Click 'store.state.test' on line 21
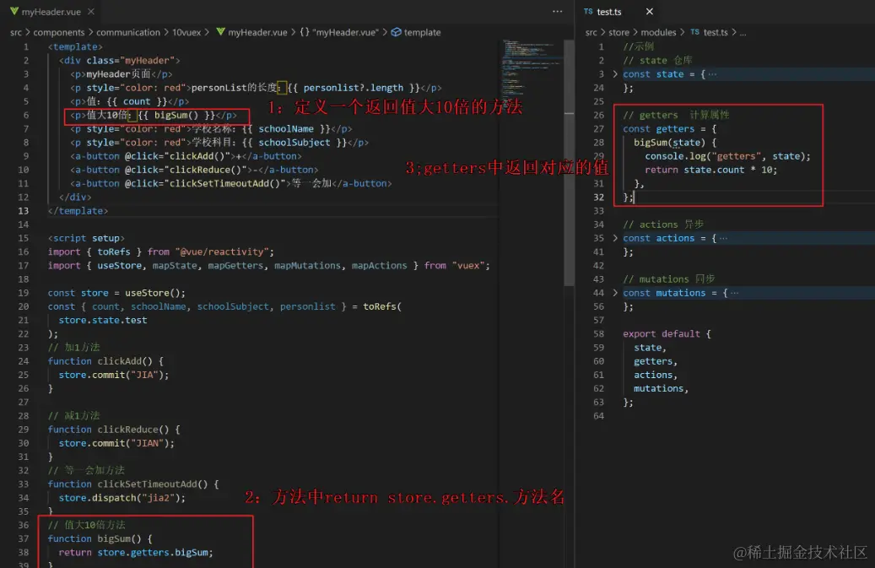The image size is (875, 568). click(x=103, y=320)
